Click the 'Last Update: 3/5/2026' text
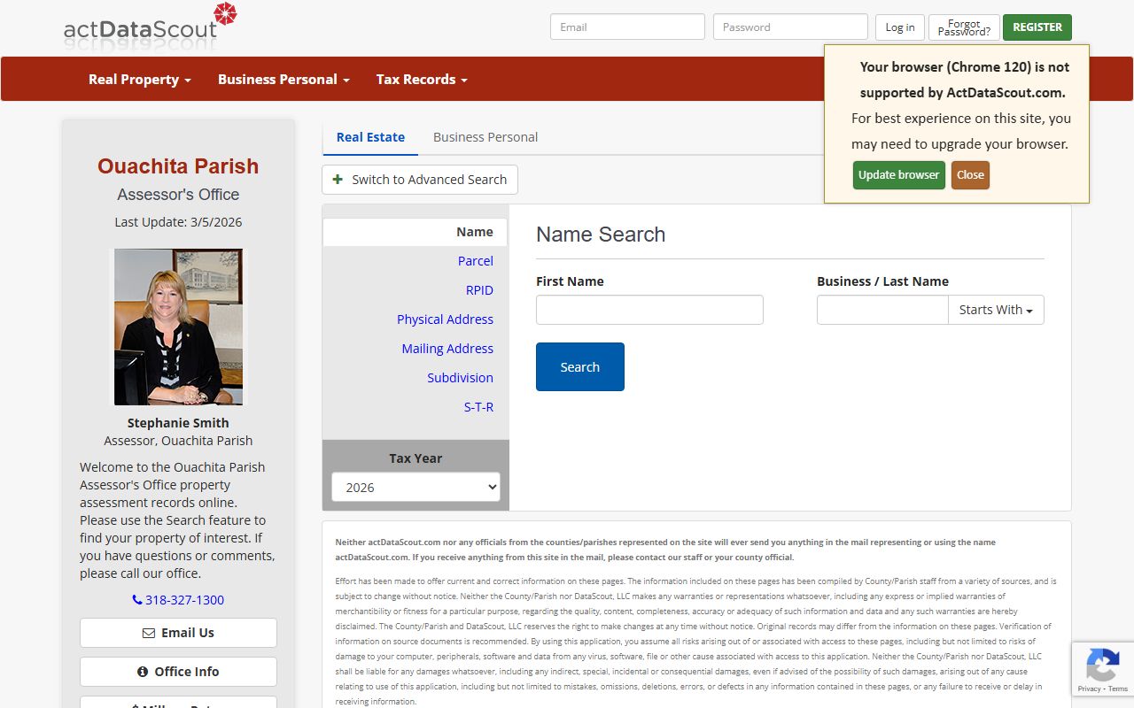This screenshot has width=1134, height=708. coord(178,222)
